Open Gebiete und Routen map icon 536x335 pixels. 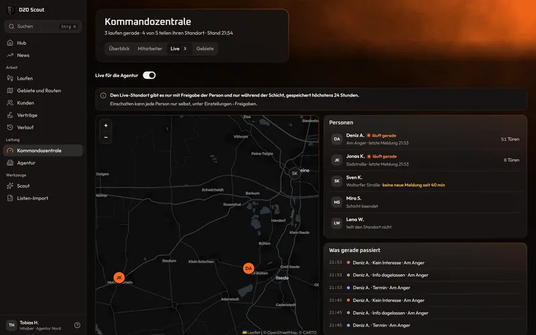[x=10, y=90]
